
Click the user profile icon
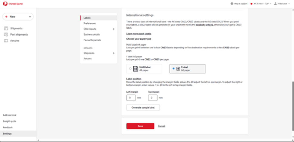[x=276, y=4]
